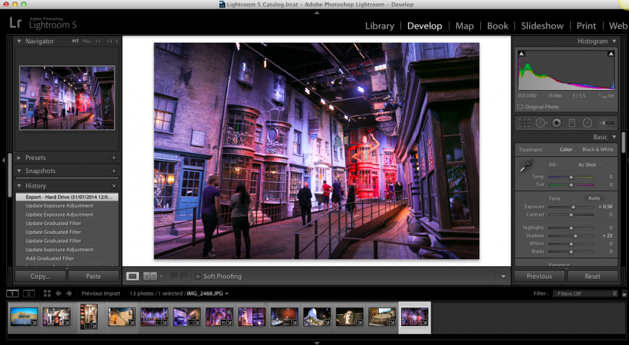Select the Crop Overlay tool
This screenshot has width=629, height=345.
tap(524, 123)
